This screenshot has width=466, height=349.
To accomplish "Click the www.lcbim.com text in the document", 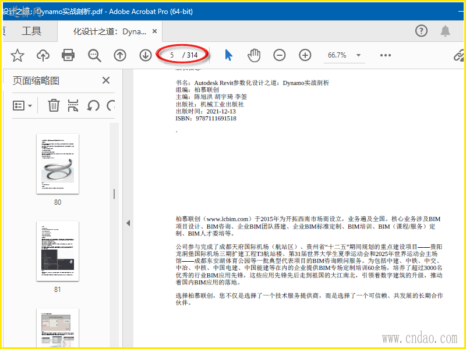I will pyautogui.click(x=227, y=219).
